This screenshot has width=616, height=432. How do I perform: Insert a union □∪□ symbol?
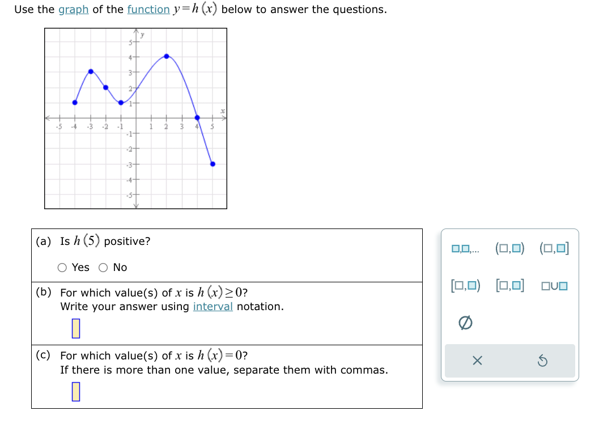click(553, 286)
